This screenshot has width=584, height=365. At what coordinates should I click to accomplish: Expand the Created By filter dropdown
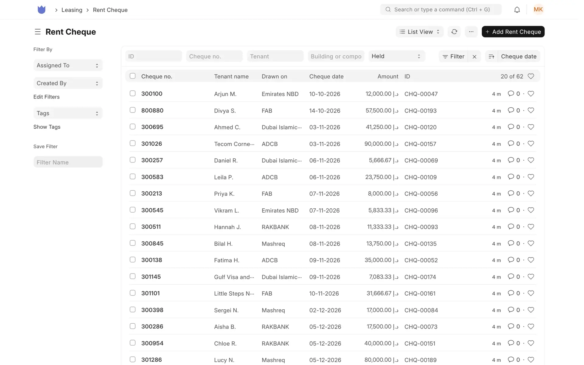click(x=68, y=83)
